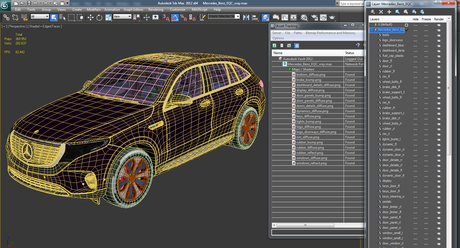This screenshot has width=460, height=248.
Task: Click the Align tool icon
Action: [x=255, y=17]
